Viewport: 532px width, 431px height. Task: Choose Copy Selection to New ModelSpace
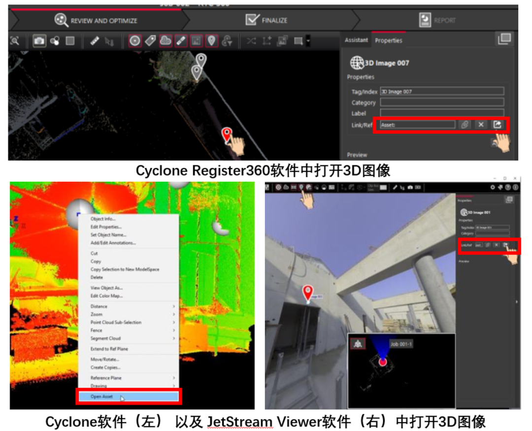(125, 269)
